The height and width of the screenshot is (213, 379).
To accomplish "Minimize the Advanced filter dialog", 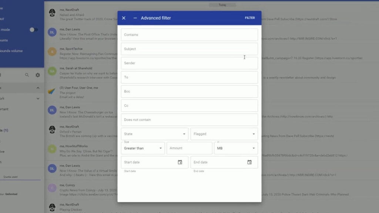I will tap(135, 18).
